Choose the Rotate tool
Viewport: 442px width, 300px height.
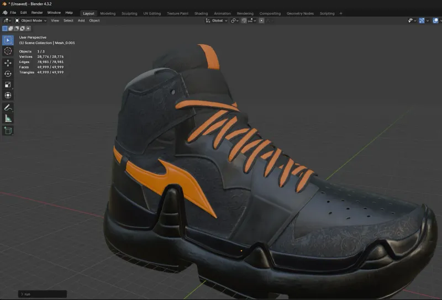click(x=8, y=73)
